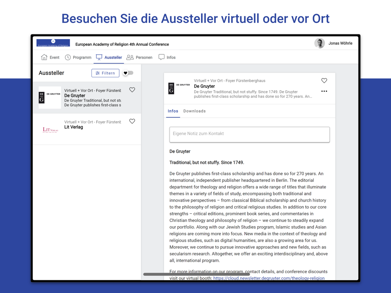
Task: Click the De Gruyter title in detail card
Action: (204, 86)
